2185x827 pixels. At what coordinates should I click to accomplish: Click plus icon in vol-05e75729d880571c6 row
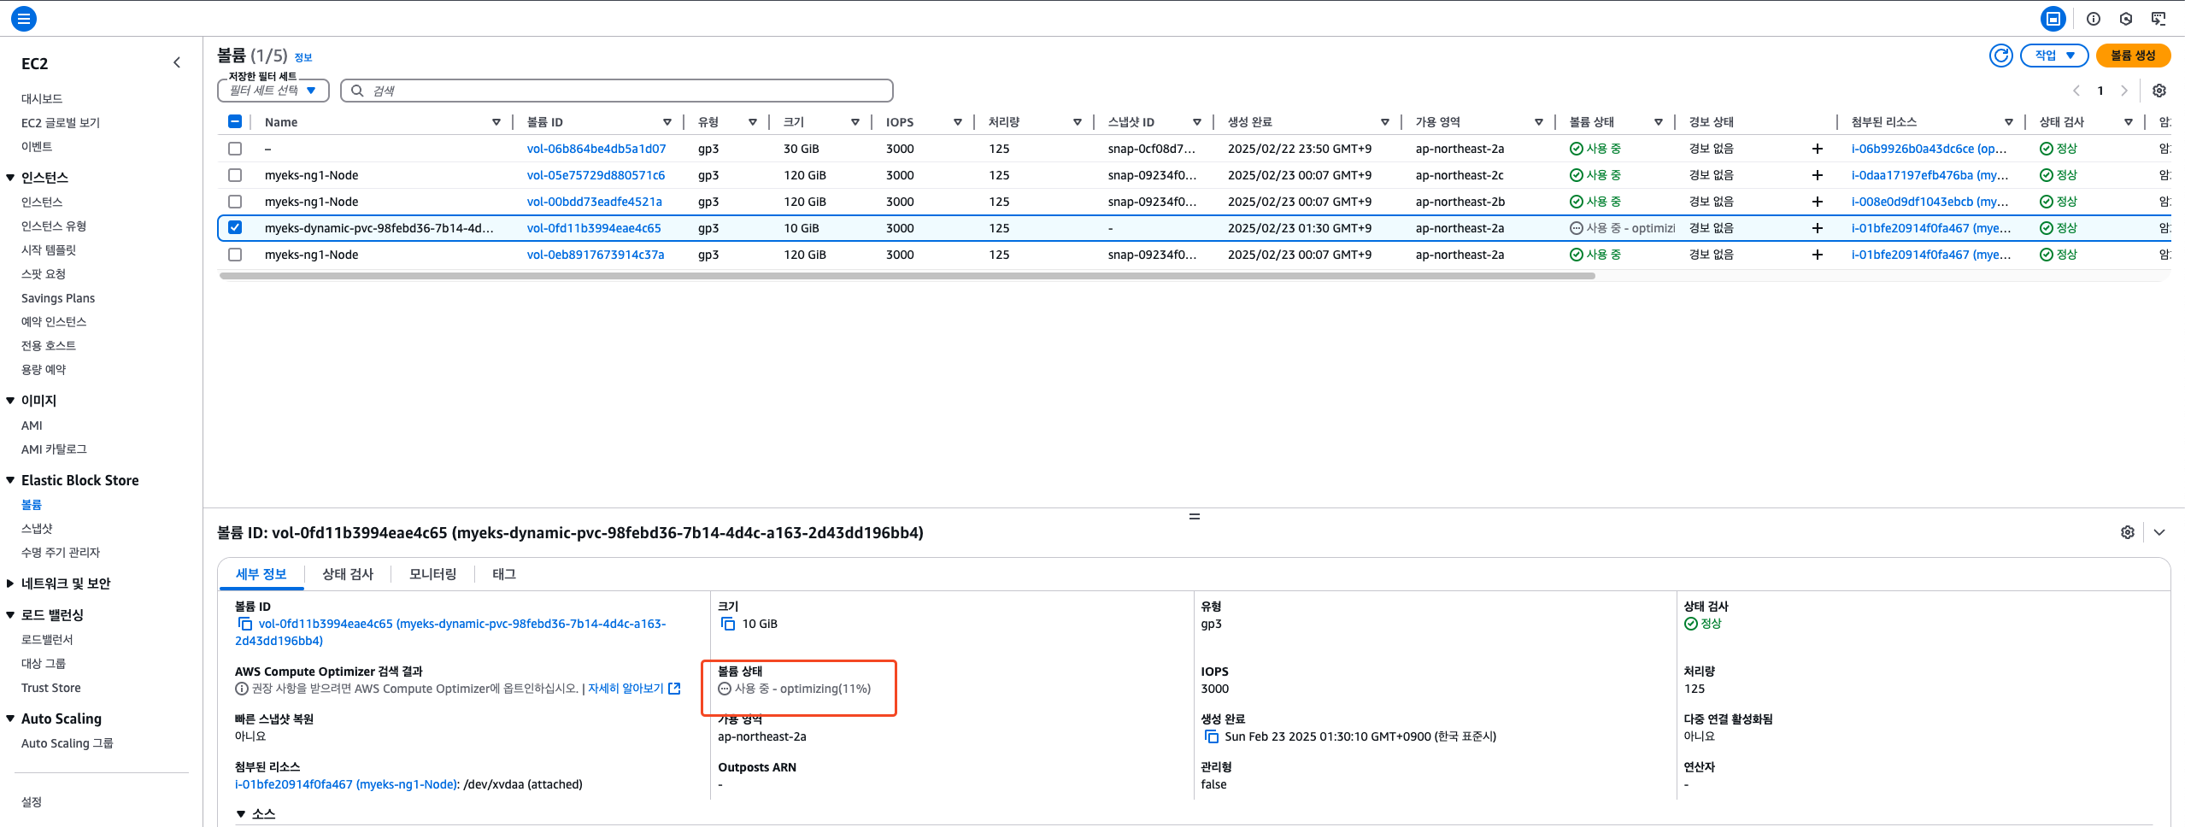pyautogui.click(x=1818, y=175)
